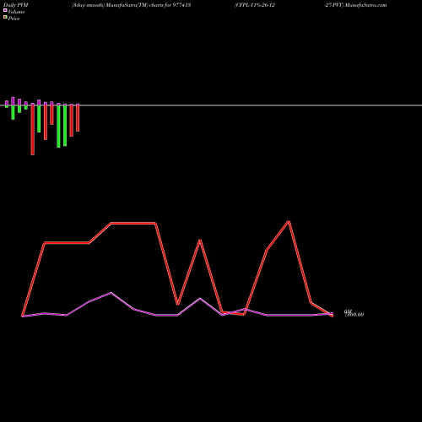Click the '(3day smooth) MunafaSutra(TM) charts for 977418' heading
This screenshot has width=422, height=422.
(x=131, y=5)
